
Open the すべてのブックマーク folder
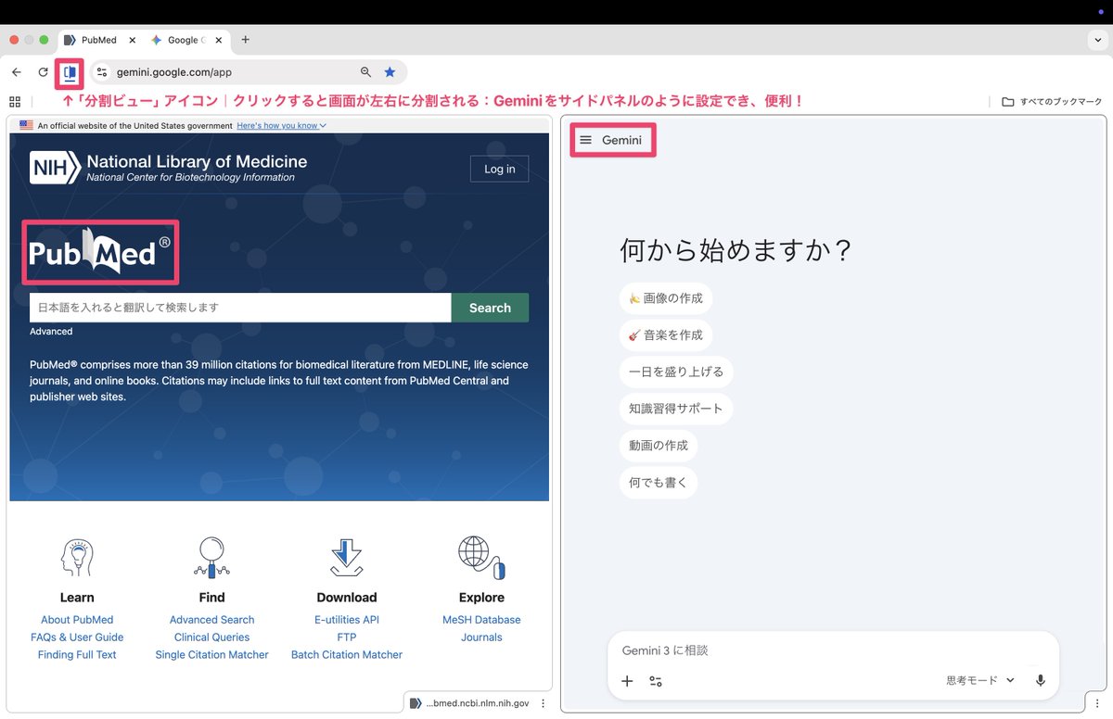[x=1052, y=101]
